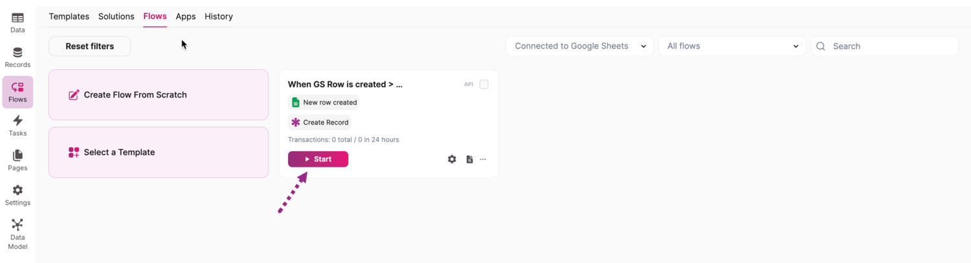The image size is (971, 263).
Task: Select the flow card checkbox
Action: (484, 85)
